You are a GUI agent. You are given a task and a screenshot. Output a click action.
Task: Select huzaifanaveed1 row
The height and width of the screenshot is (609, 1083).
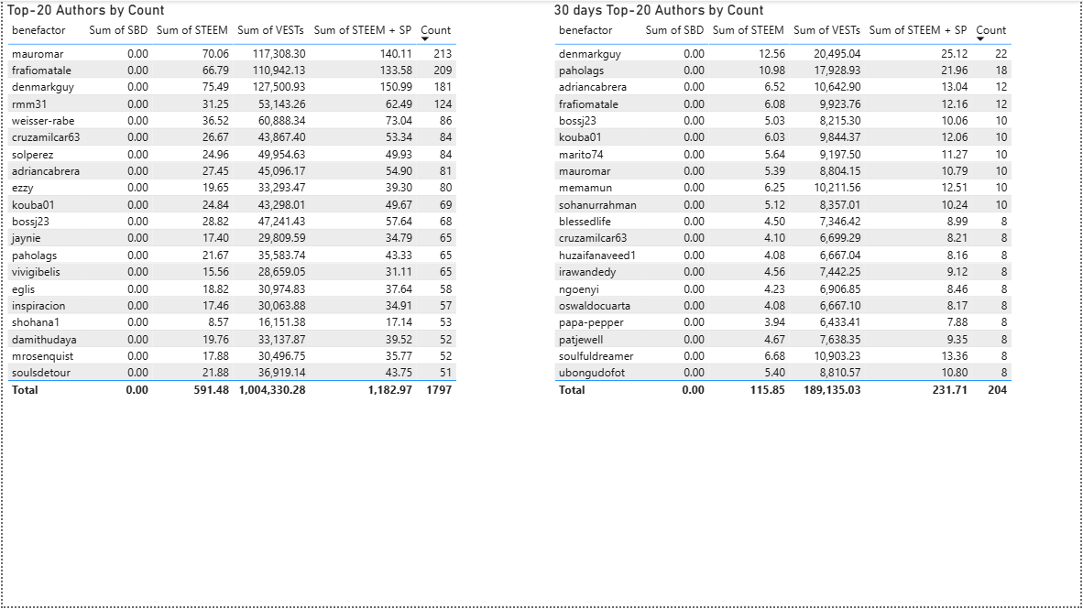point(783,256)
